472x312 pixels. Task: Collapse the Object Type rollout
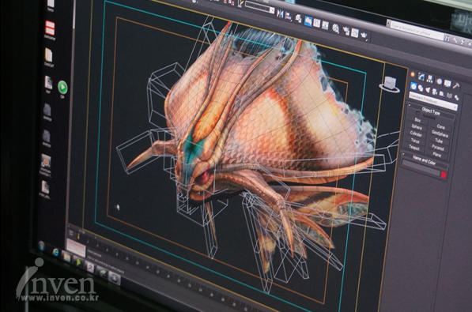(x=431, y=111)
